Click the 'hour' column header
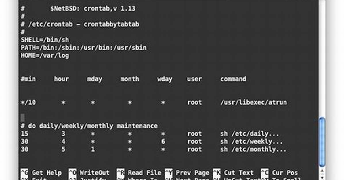 (62, 79)
